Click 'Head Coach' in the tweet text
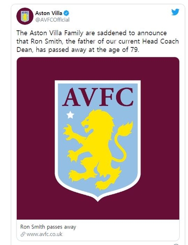188x245 pixels. (161, 41)
